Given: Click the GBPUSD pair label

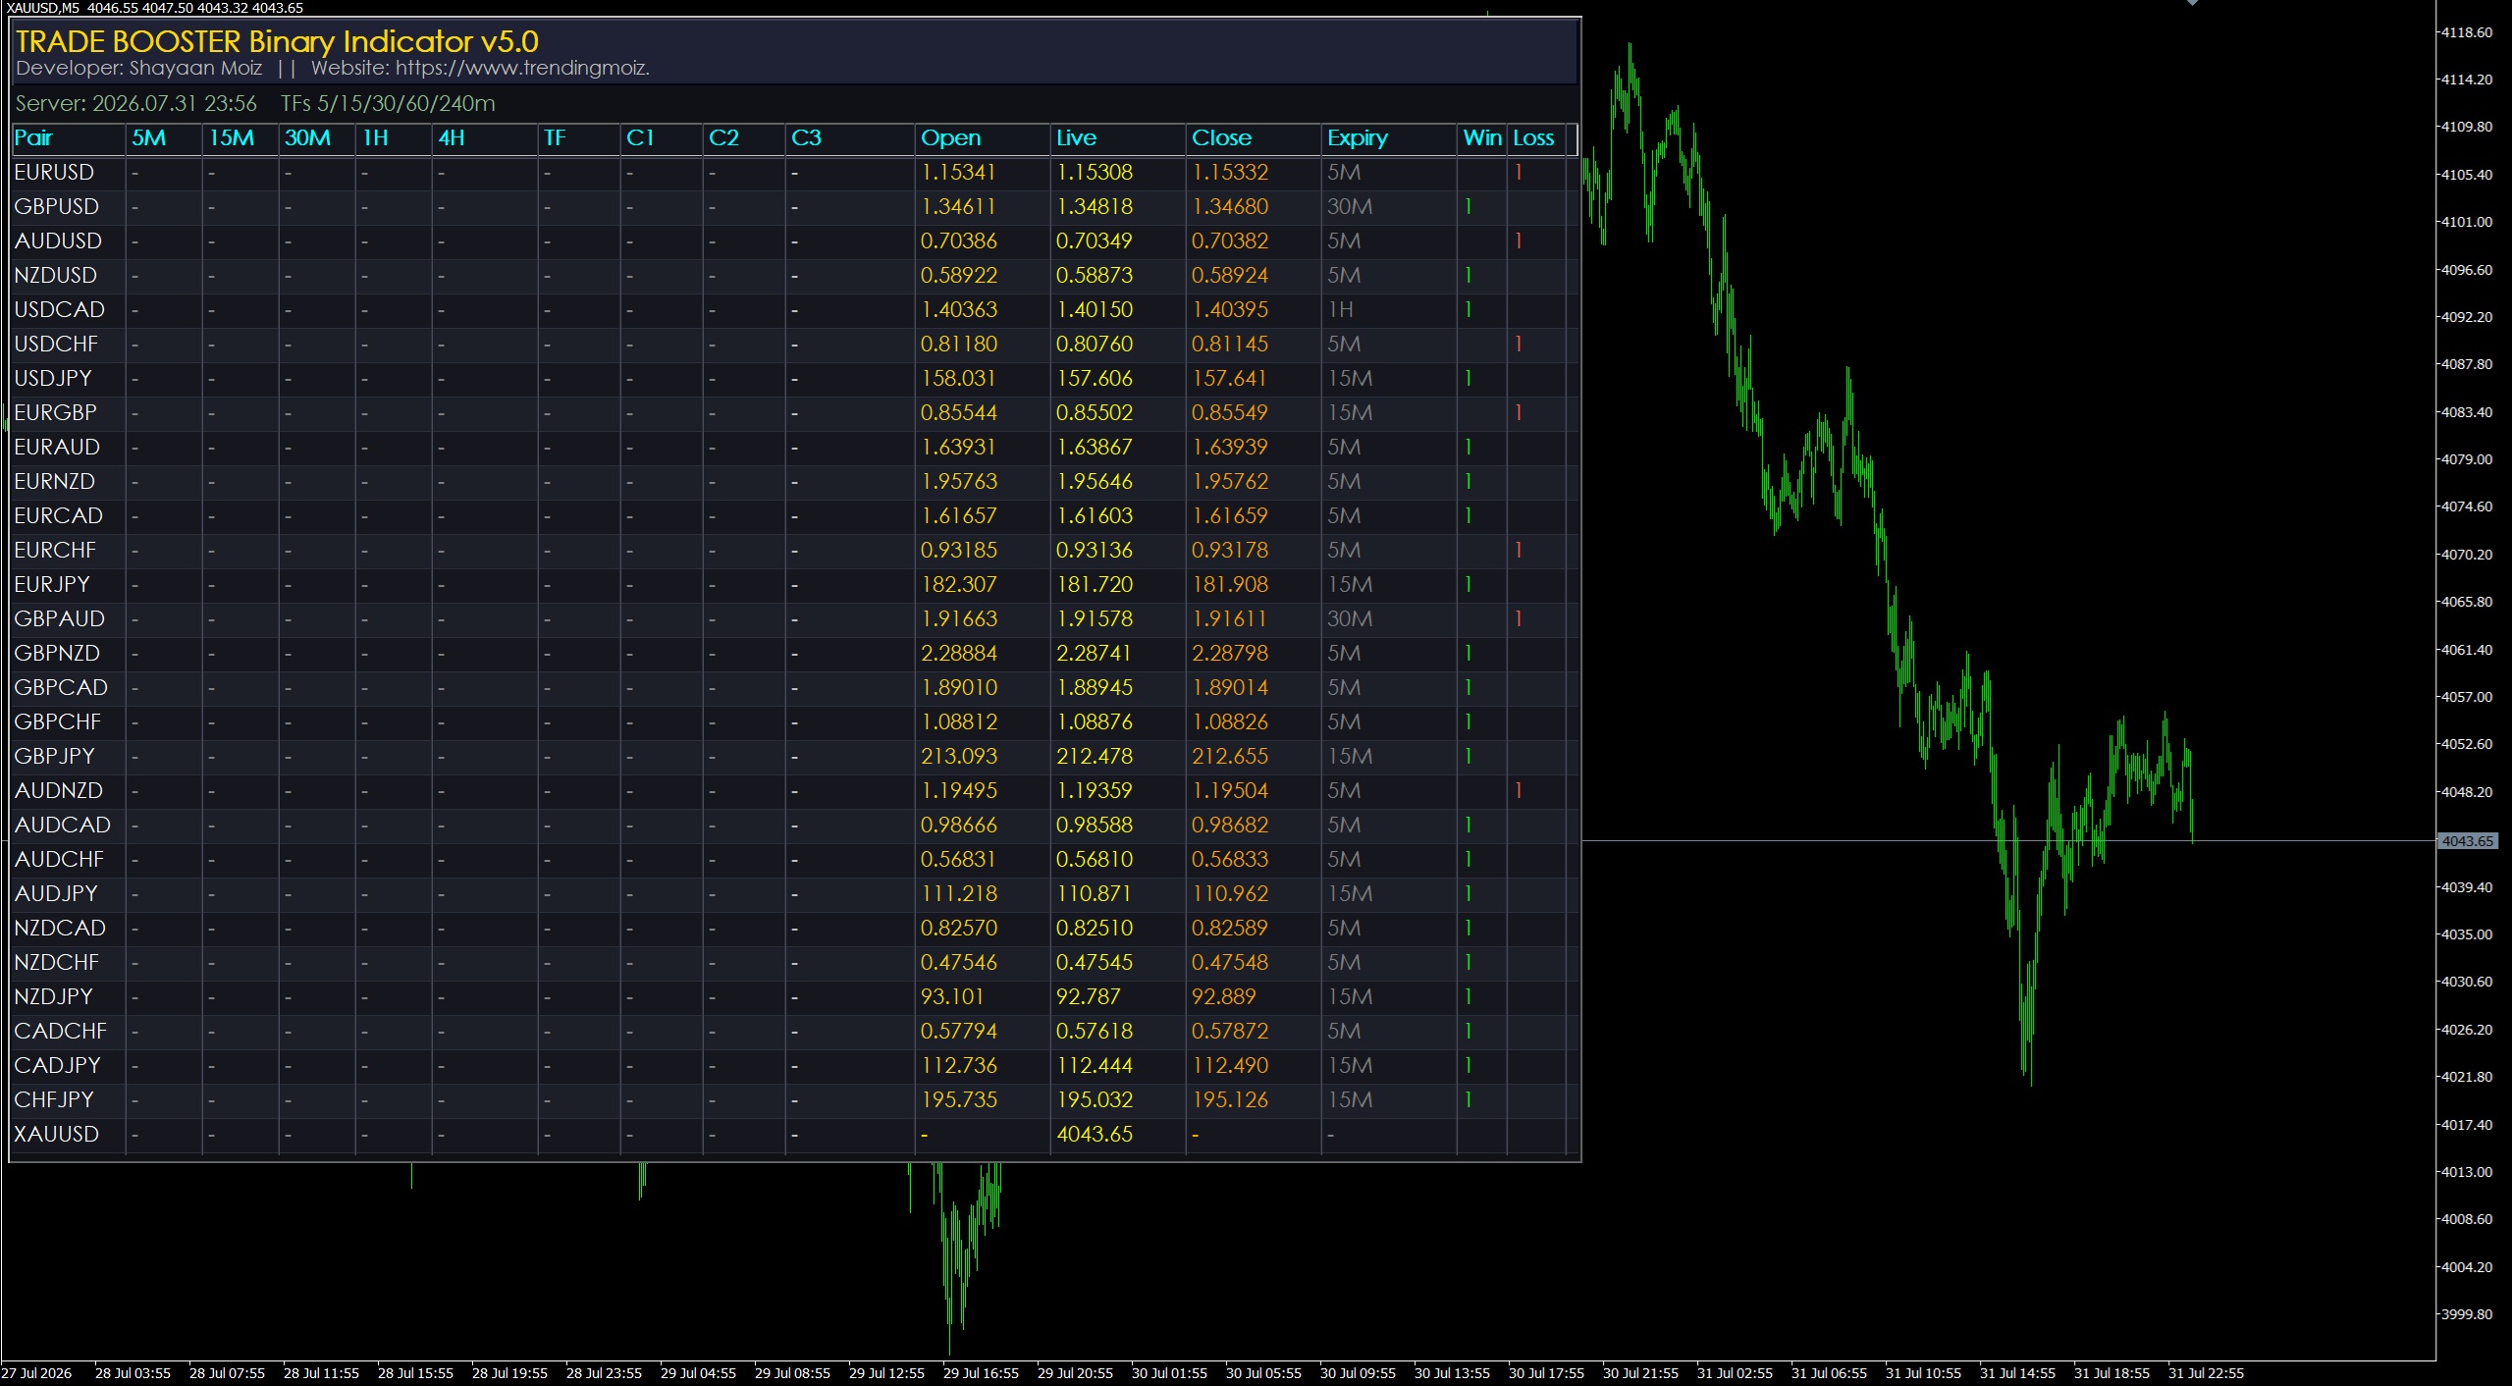Looking at the screenshot, I should (56, 206).
